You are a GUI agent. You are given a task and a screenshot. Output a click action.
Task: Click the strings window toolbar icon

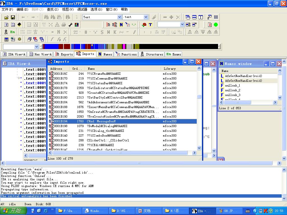pos(134,25)
